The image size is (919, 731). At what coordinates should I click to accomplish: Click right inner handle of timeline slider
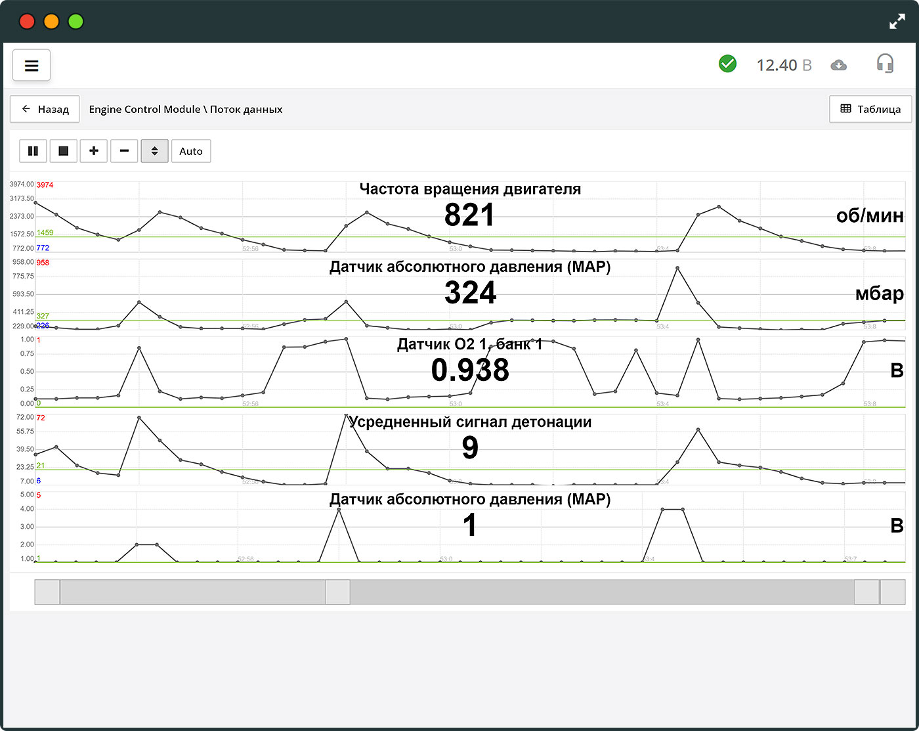(x=866, y=592)
